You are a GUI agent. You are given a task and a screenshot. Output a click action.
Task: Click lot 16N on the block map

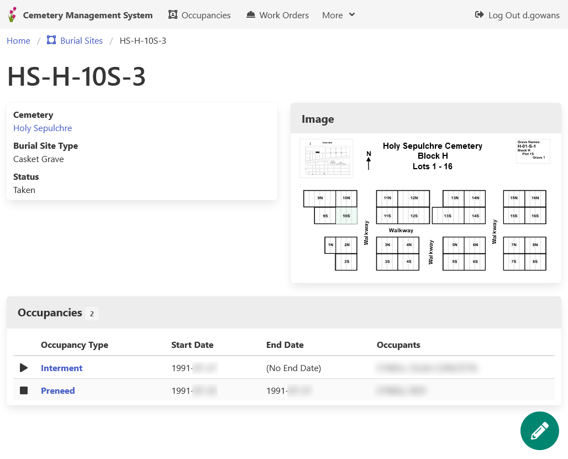click(535, 198)
